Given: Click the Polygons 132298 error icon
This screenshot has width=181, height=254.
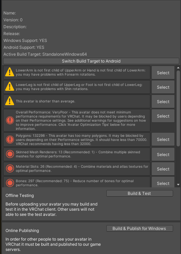Looking at the screenshot, I should point(10,140).
